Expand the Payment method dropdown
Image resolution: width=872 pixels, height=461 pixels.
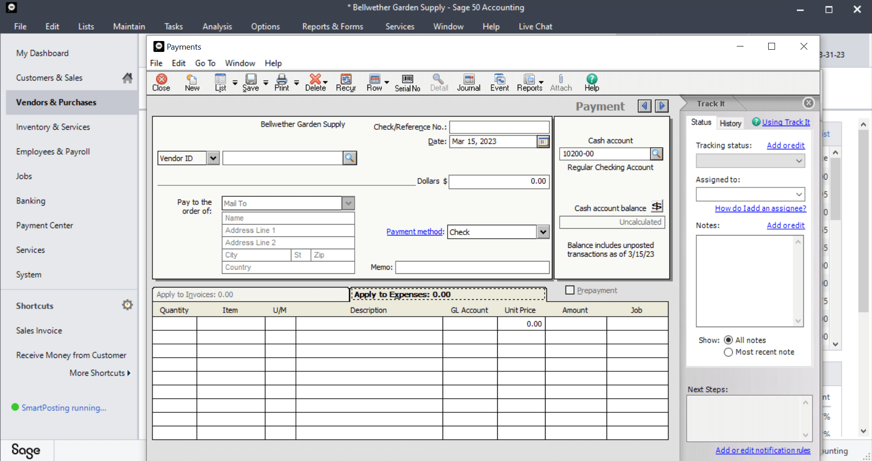click(x=543, y=232)
